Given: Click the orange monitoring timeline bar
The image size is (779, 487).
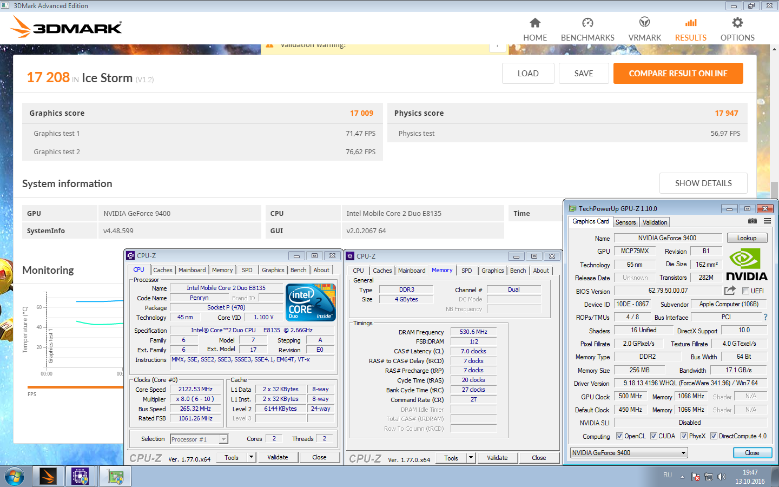Looking at the screenshot, I should click(x=75, y=387).
